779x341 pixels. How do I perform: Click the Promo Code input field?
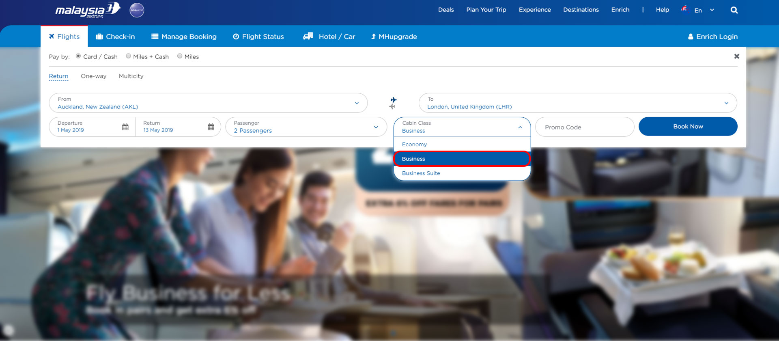tap(585, 127)
